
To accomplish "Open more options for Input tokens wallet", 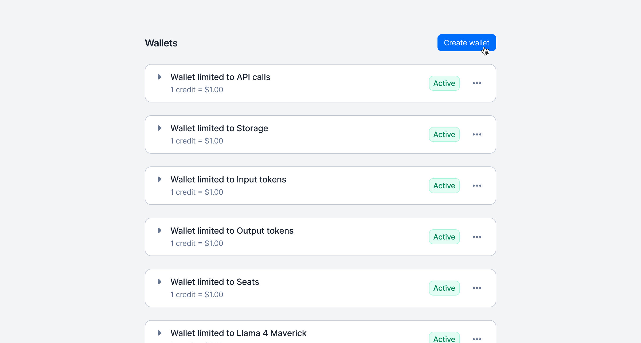I will pos(477,186).
